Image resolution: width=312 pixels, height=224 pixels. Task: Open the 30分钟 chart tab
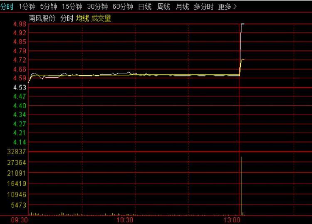click(97, 7)
